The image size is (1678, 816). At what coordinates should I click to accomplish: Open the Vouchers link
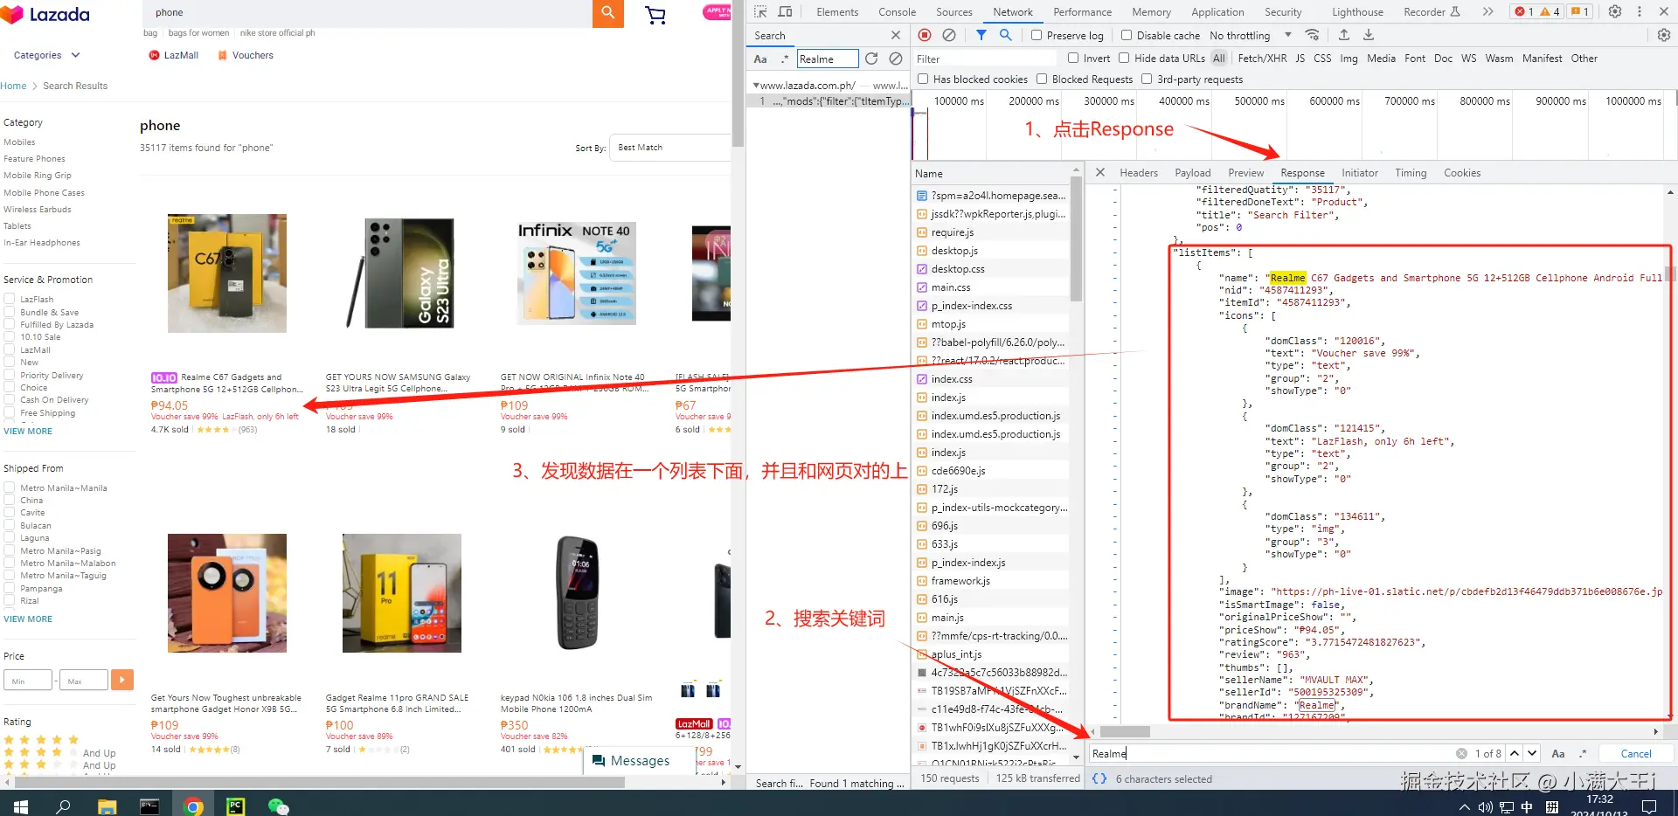(x=246, y=55)
